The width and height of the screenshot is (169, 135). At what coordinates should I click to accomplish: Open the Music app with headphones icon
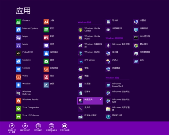coord(22,45)
